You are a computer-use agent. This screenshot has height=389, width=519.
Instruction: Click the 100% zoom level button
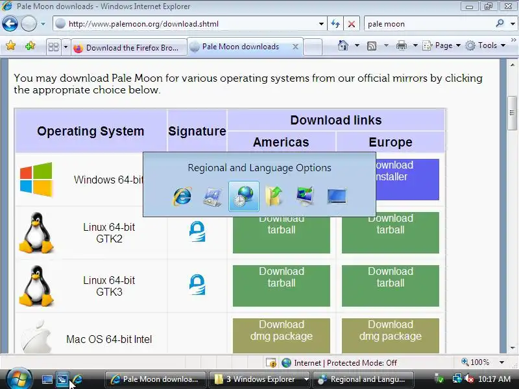(476, 362)
